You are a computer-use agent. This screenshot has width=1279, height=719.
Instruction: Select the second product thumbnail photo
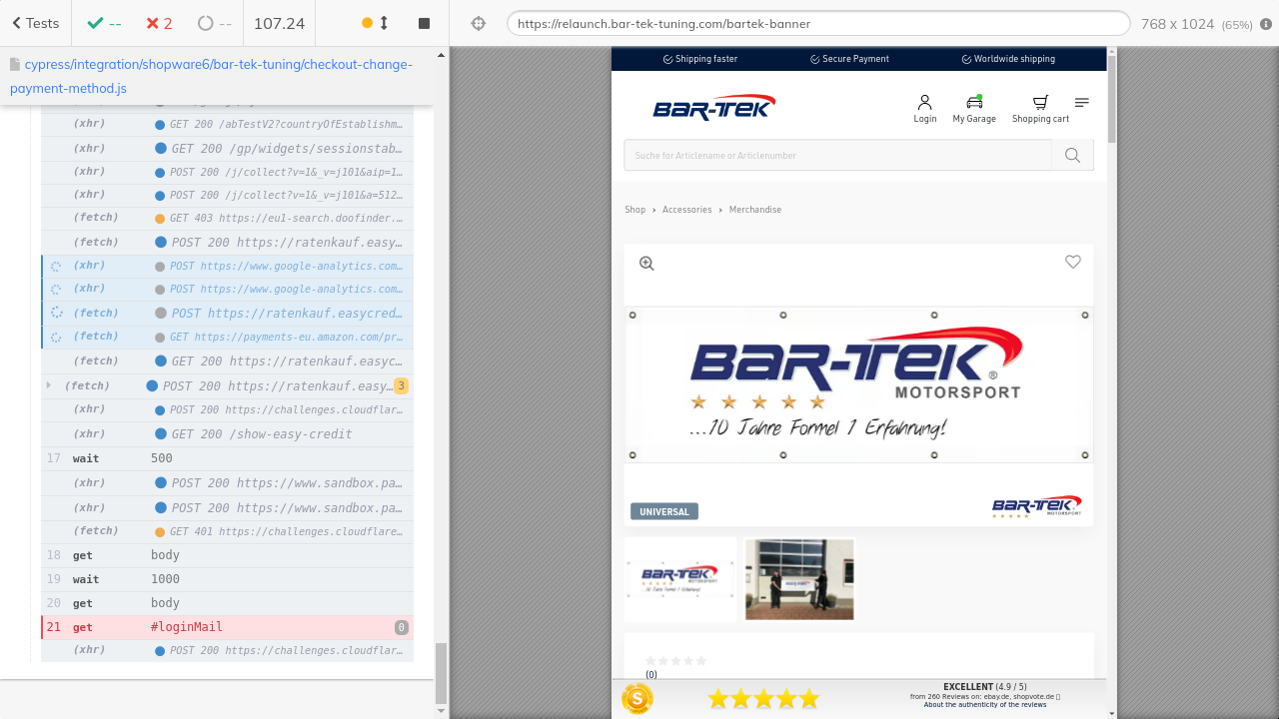click(x=799, y=579)
